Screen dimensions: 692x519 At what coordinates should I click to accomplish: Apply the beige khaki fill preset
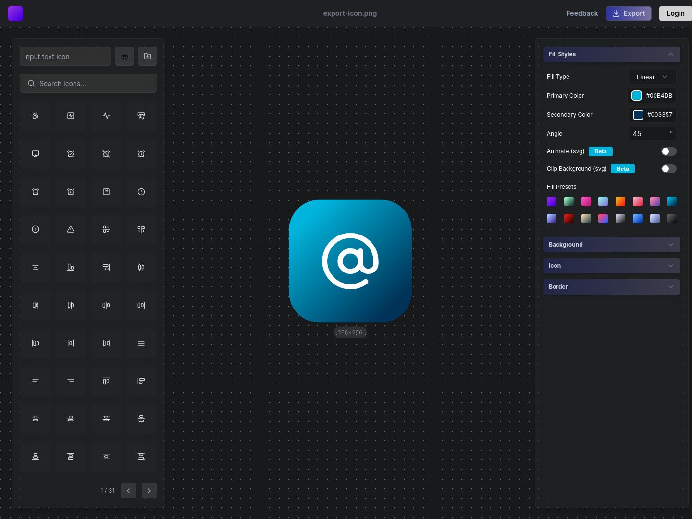coord(586,219)
